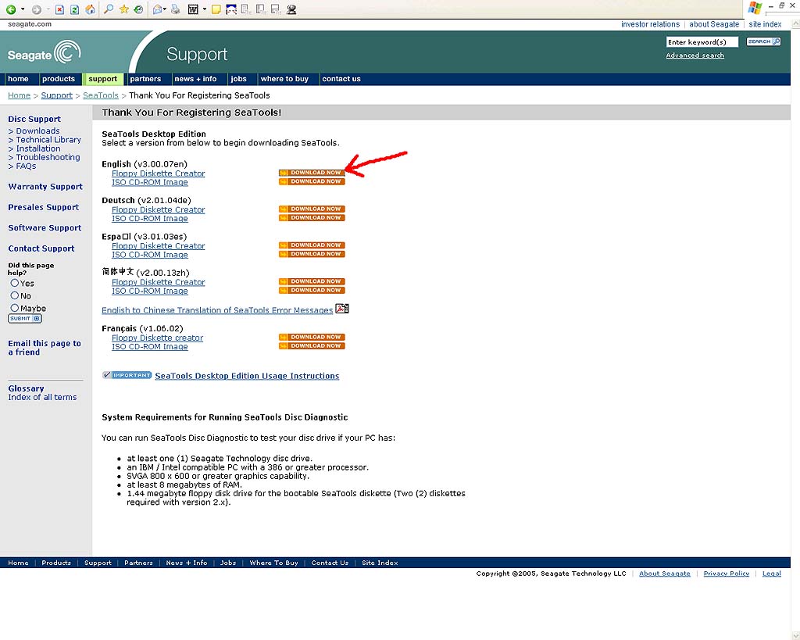Open the browser Home page icon

click(x=91, y=9)
